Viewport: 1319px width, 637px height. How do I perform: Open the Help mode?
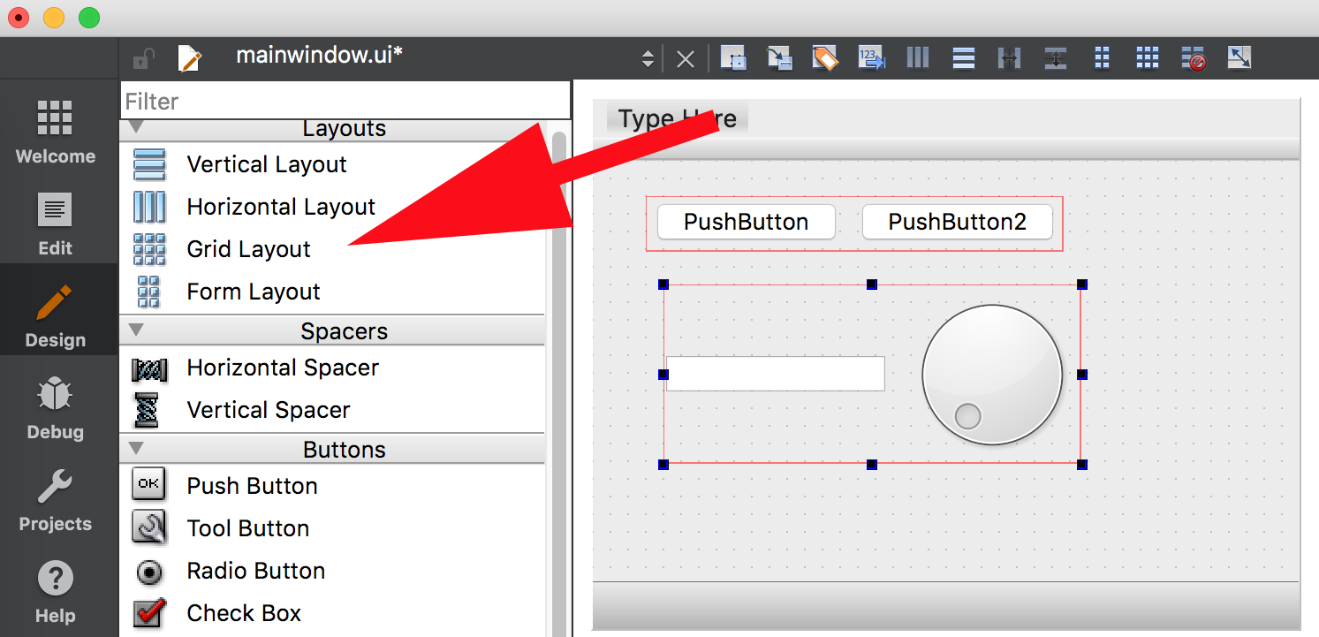click(x=55, y=589)
